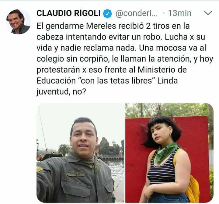Click the green bandana in the right photo

tap(166, 152)
